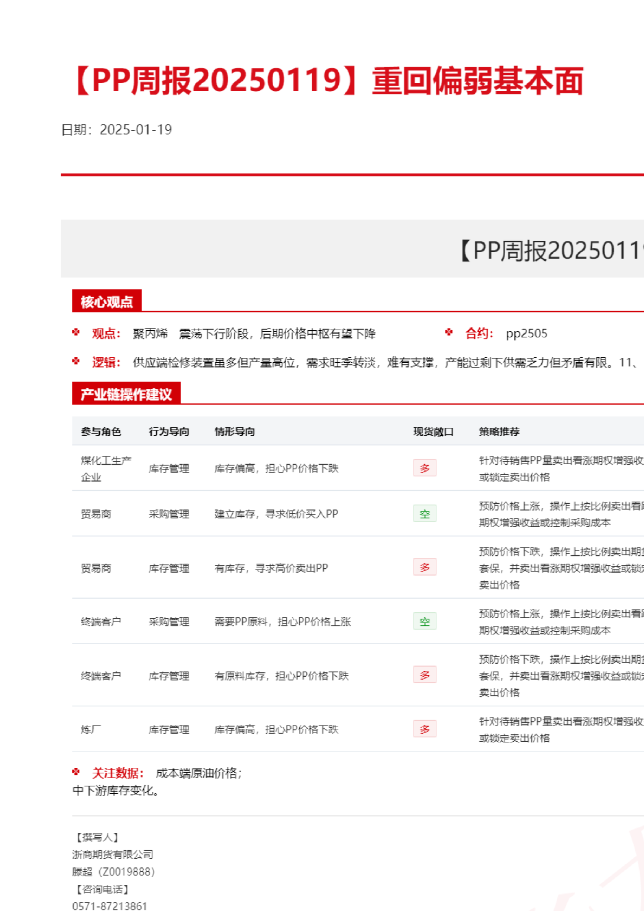Select the 核心观点 section header

(x=107, y=301)
